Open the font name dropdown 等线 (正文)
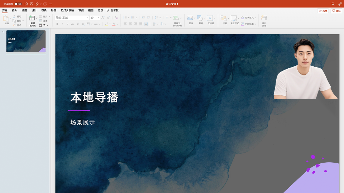 (72, 18)
